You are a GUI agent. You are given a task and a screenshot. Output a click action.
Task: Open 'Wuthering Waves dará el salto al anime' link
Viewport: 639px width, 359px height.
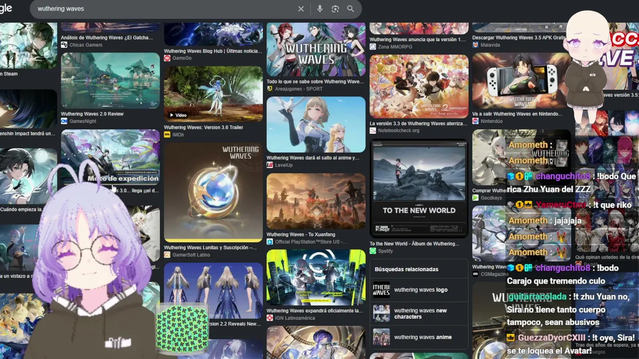click(313, 158)
